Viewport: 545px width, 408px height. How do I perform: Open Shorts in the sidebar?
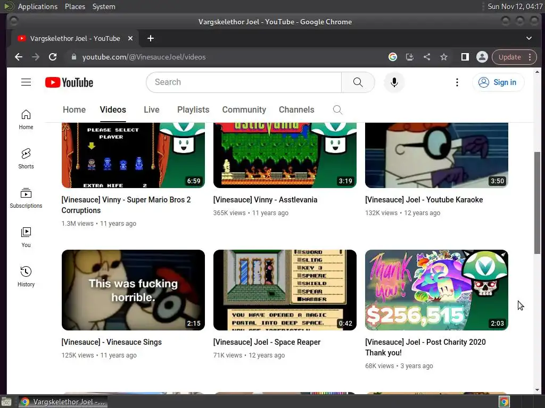pos(26,159)
